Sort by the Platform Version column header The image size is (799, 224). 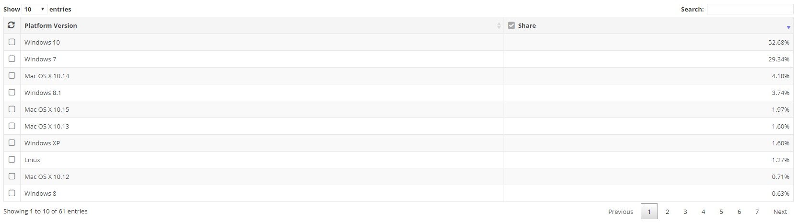(51, 26)
